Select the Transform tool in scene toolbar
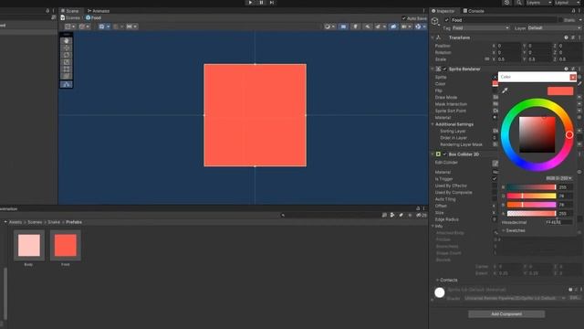This screenshot has height=329, width=584. tap(67, 76)
